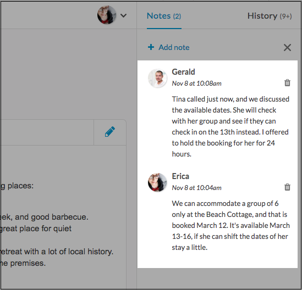Select Gerald's note text about Tina

230,126
